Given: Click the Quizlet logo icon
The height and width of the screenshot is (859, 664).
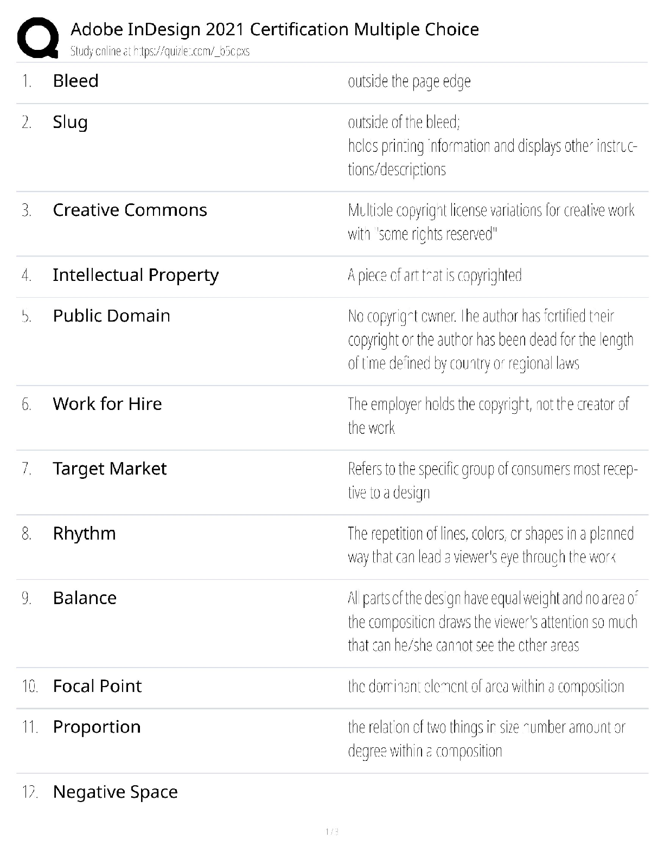Looking at the screenshot, I should pyautogui.click(x=38, y=37).
